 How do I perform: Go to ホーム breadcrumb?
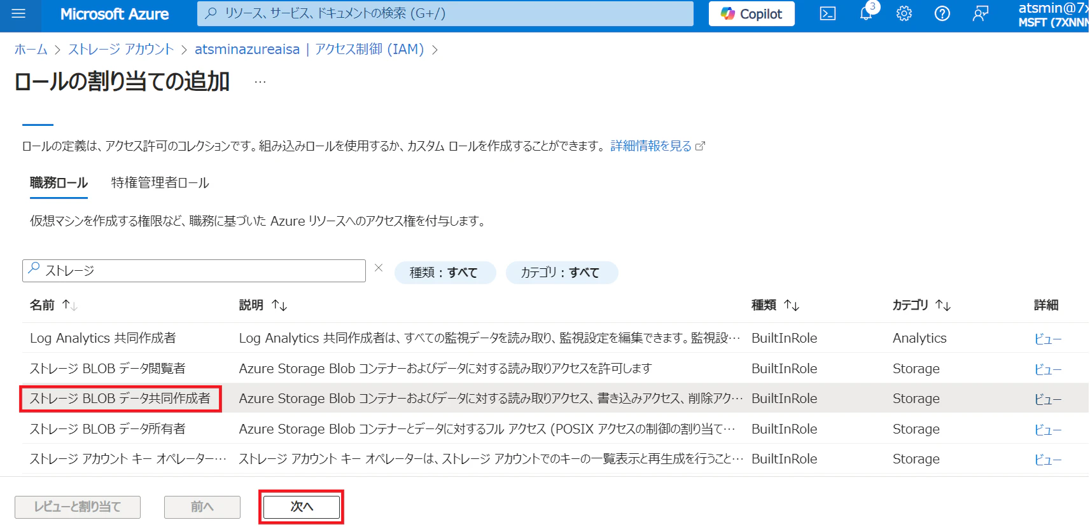(31, 50)
